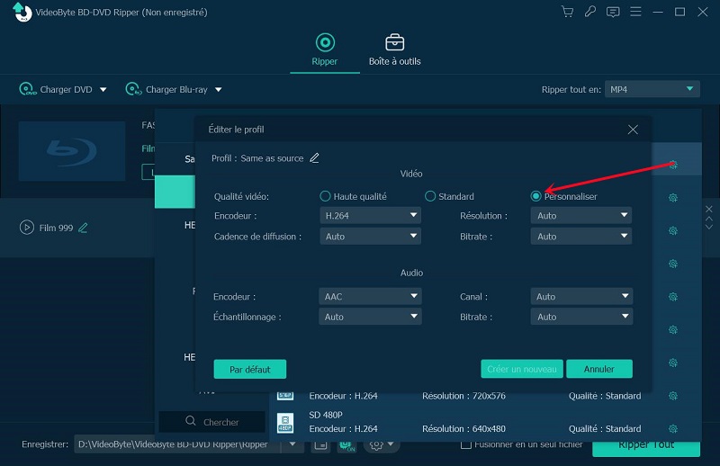This screenshot has height=466, width=720.
Task: Click the SD 480P format icon
Action: 285,423
